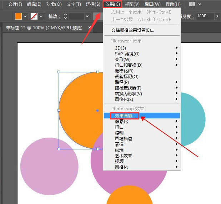Open the 帮助(H) menu
Viewport: 221px width, 204px height.
pyautogui.click(x=173, y=4)
